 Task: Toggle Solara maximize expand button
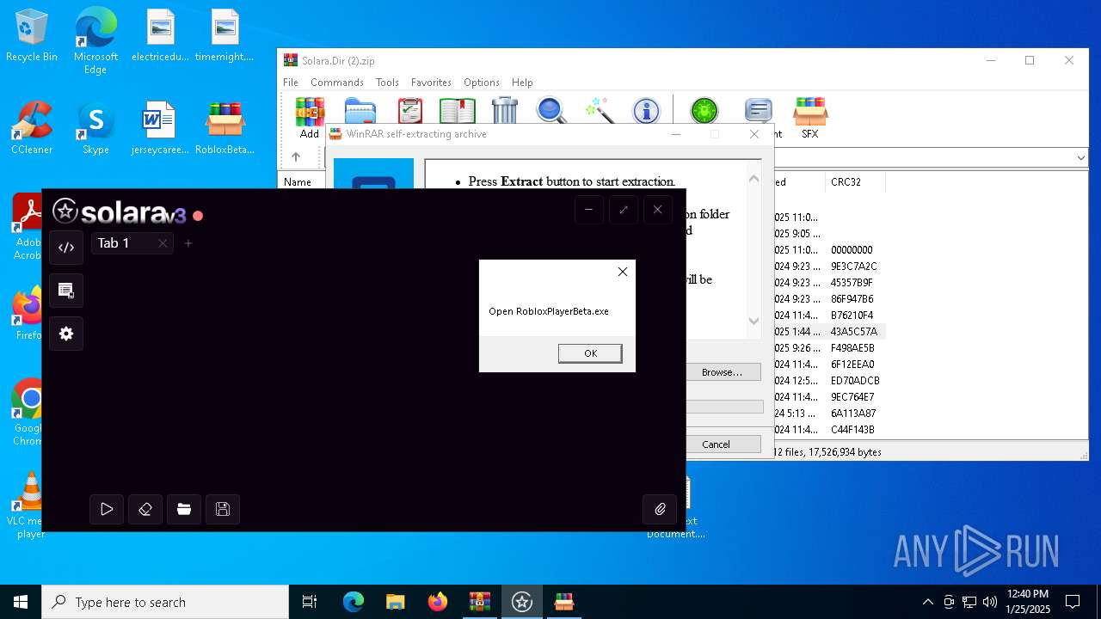pos(623,210)
